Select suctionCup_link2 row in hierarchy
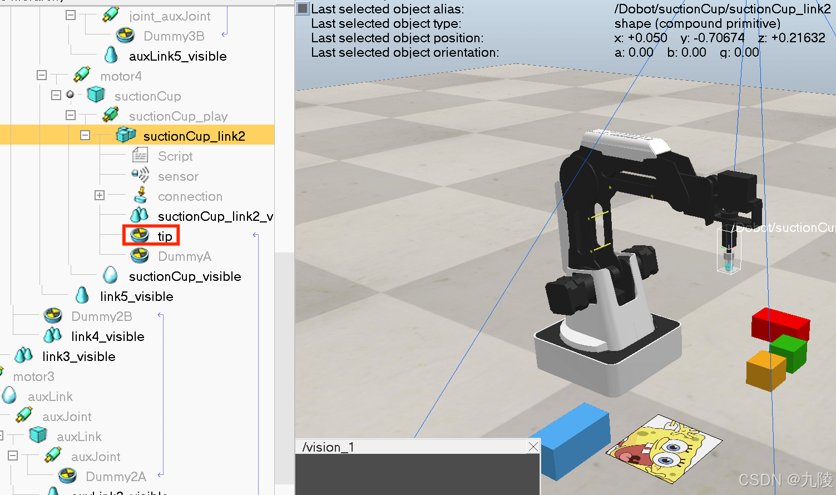Screen dimensions: 836x495 (x=137, y=136)
